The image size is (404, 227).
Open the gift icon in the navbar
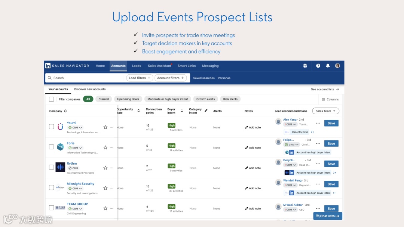(x=305, y=66)
